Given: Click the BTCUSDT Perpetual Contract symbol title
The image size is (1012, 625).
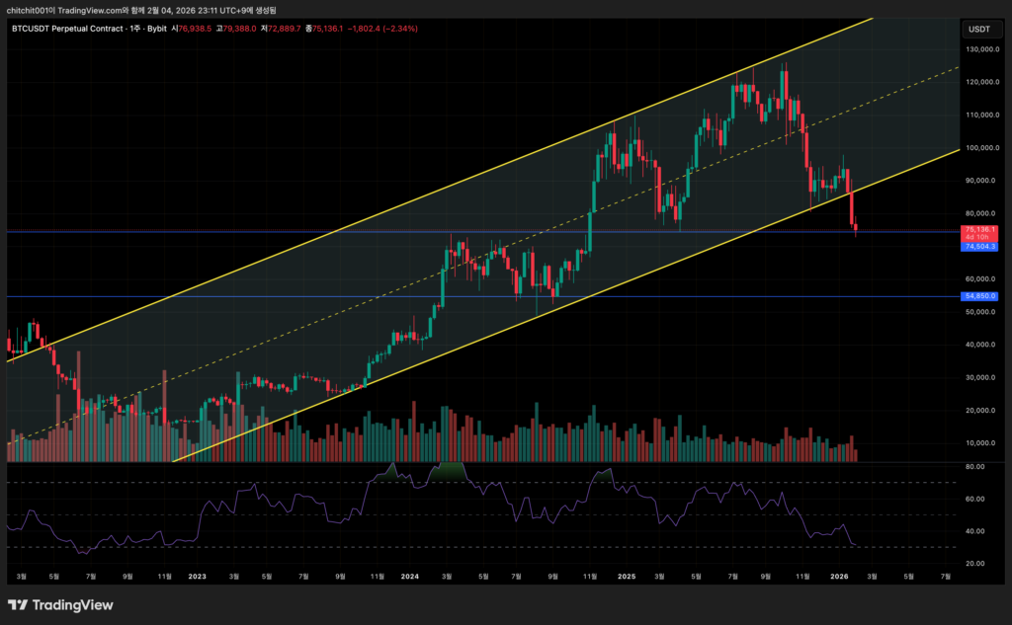Looking at the screenshot, I should click(70, 29).
